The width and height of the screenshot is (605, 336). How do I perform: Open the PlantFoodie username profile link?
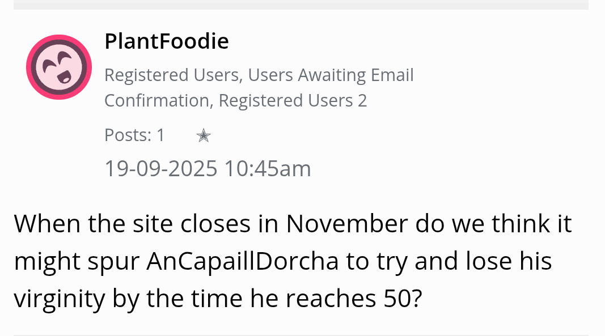[x=167, y=41]
